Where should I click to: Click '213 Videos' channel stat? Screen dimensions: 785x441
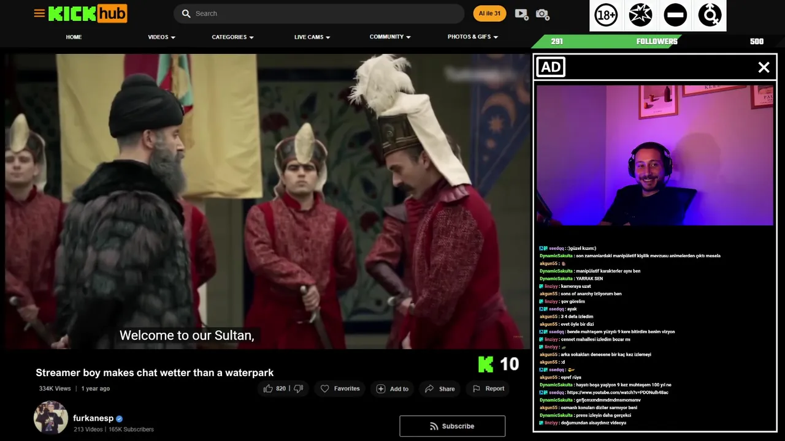click(x=88, y=429)
